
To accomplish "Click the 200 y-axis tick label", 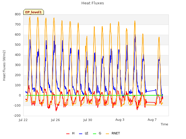I will point(18,75).
